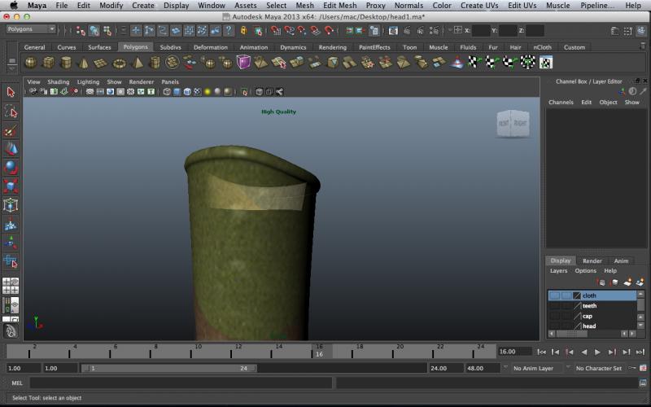Click the last checkered UV shelf icon
The height and width of the screenshot is (407, 651).
coord(546,63)
